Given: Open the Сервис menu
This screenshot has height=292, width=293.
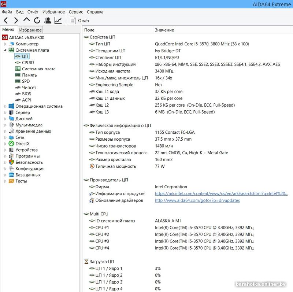Looking at the screenshot, I should click(76, 12).
